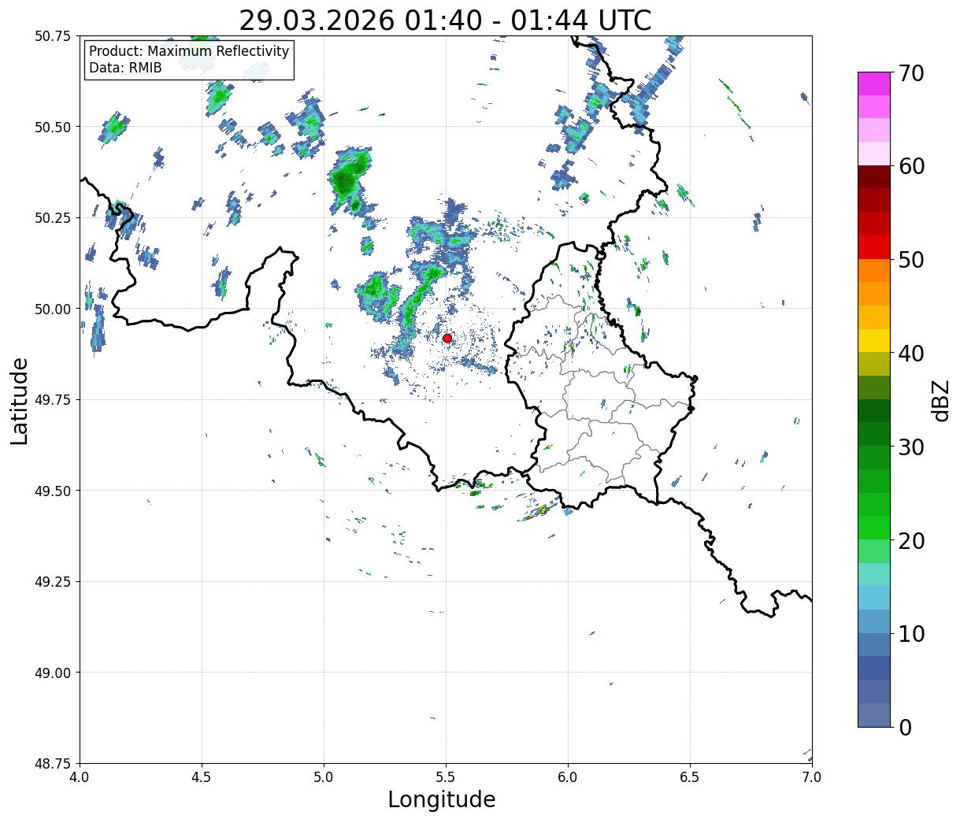Click the 48.75 latitude tick label

pos(54,764)
